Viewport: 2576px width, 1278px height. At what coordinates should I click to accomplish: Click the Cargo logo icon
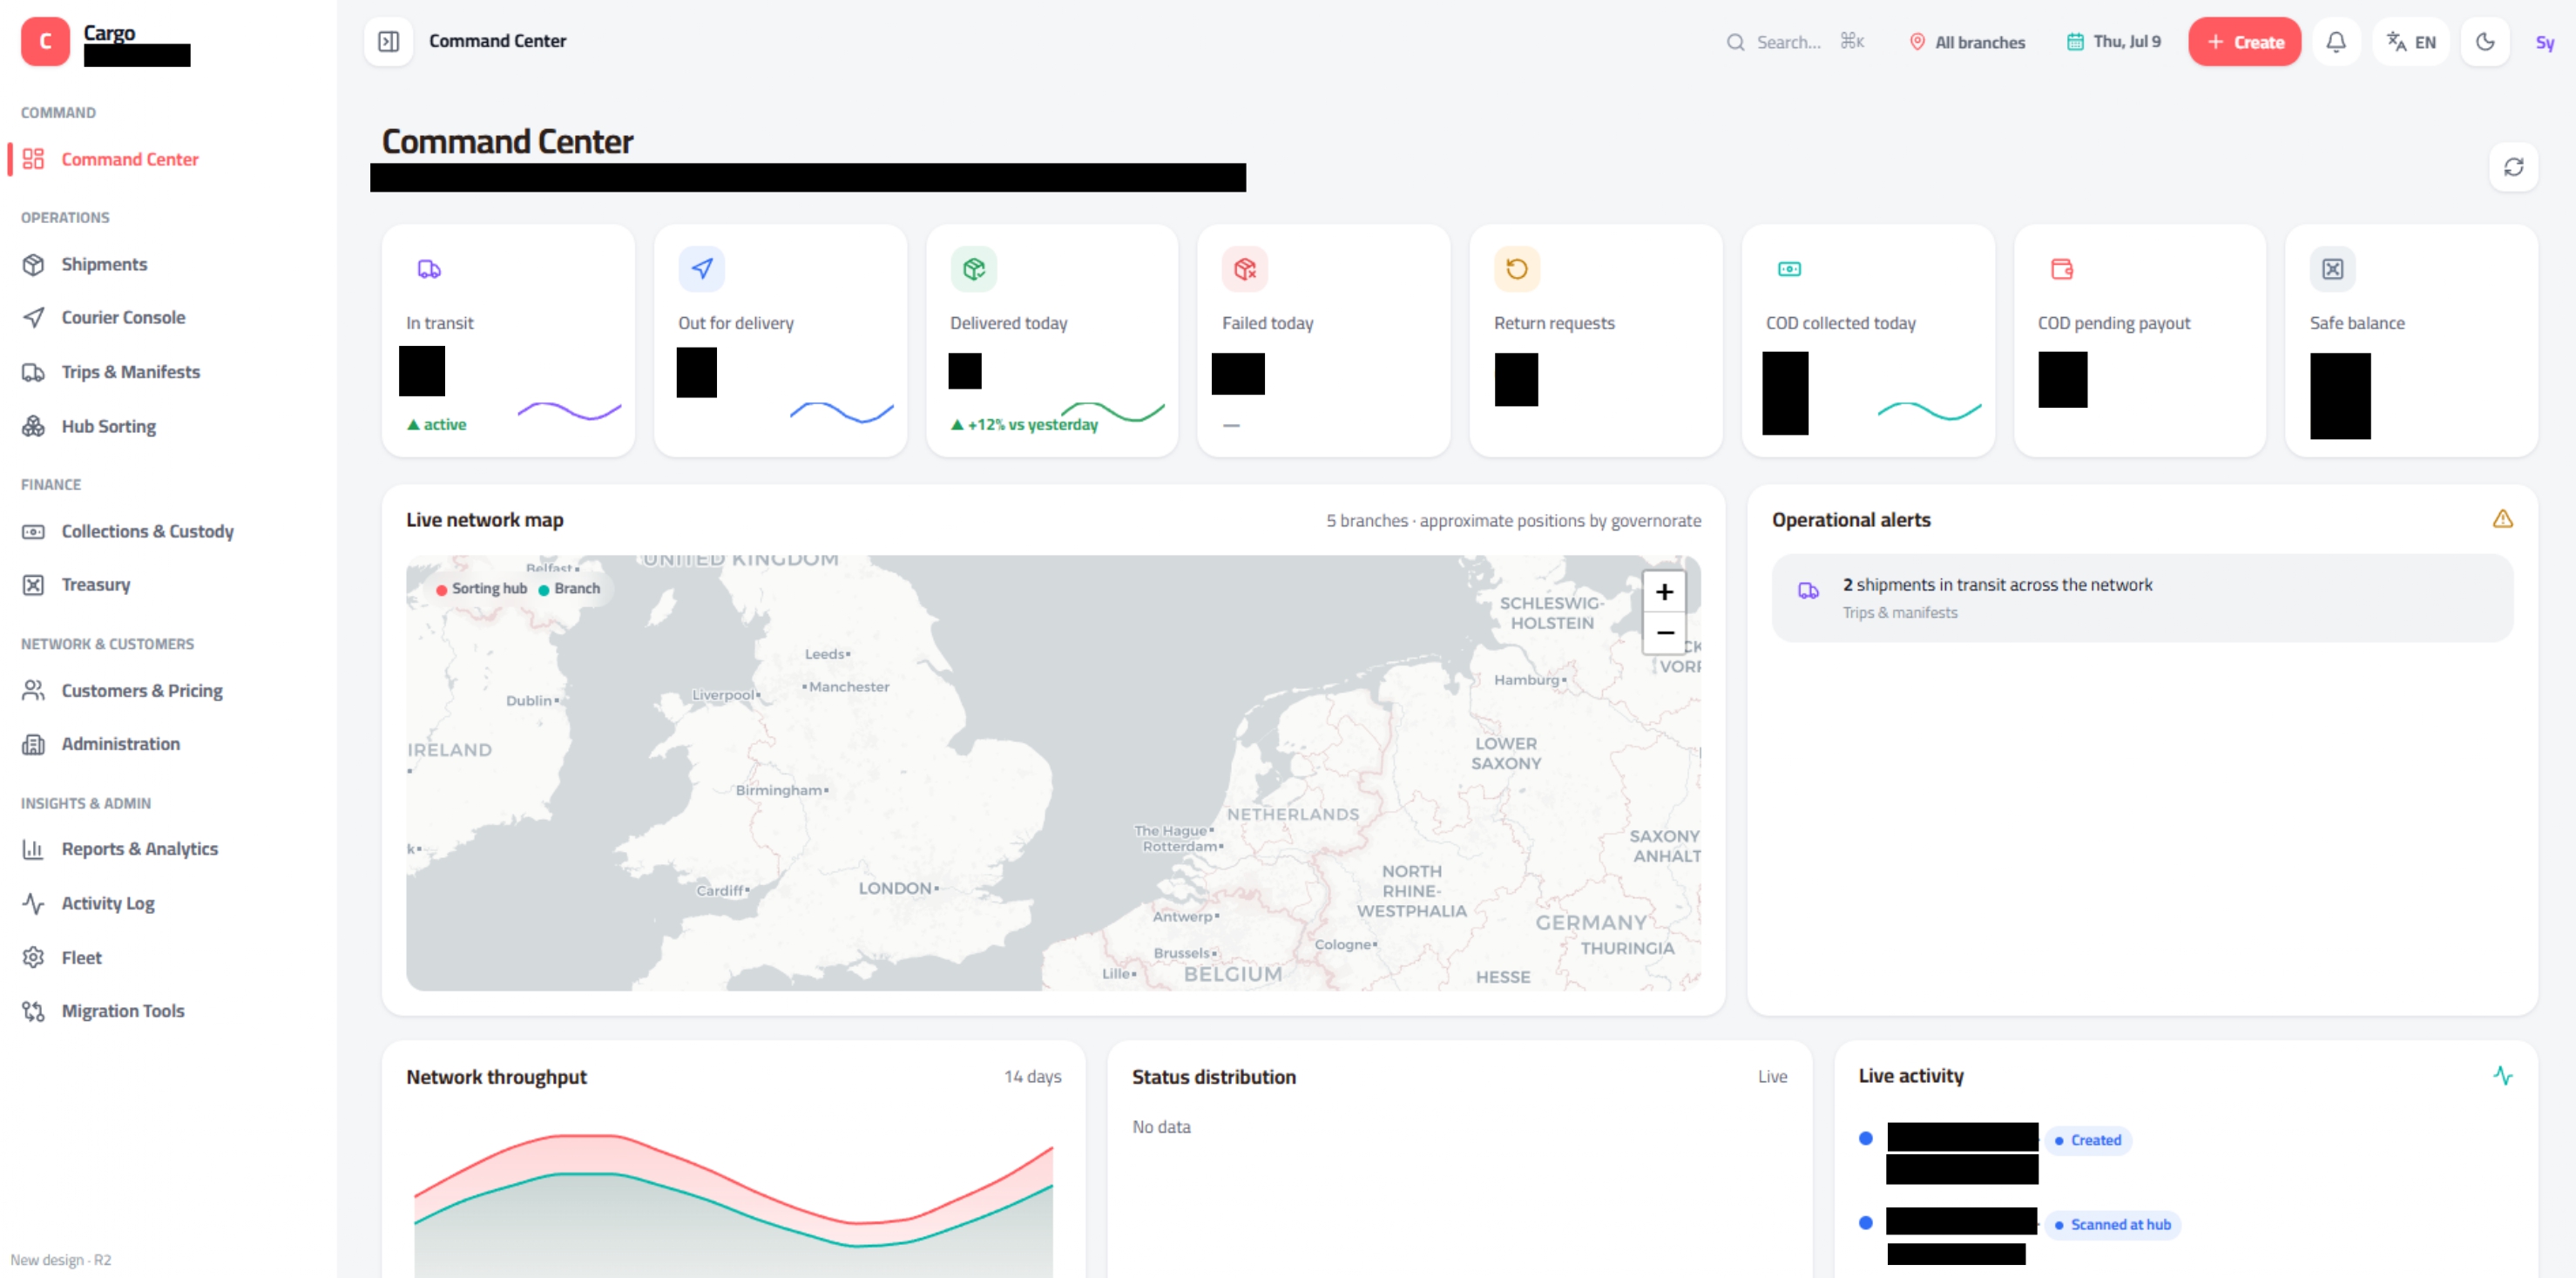coord(45,41)
